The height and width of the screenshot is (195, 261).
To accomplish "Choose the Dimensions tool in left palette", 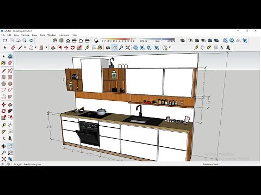I will tap(10, 125).
